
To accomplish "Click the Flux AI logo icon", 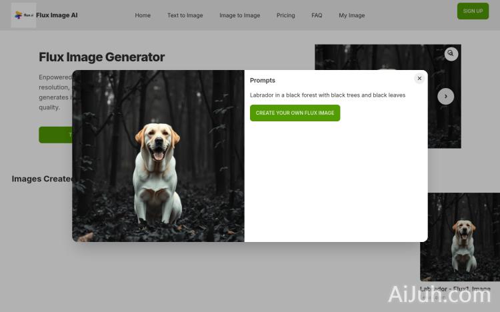I will point(23,15).
